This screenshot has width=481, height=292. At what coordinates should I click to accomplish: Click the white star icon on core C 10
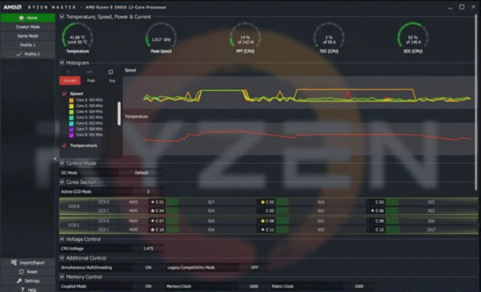(x=153, y=229)
